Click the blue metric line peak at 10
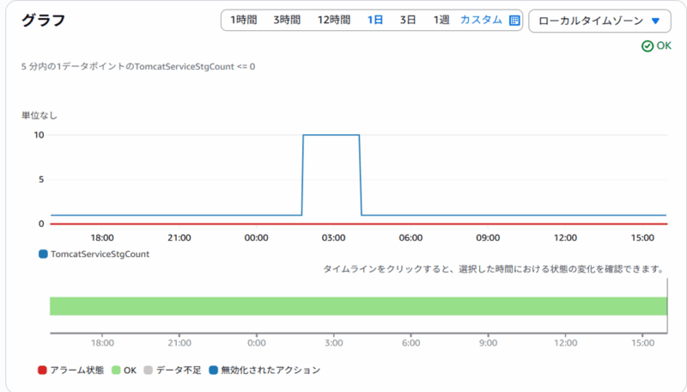687x392 pixels. [x=331, y=135]
